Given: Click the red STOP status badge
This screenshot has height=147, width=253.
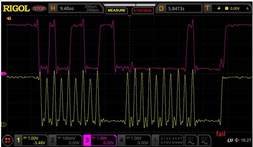Looking at the screenshot, I should [39, 9].
